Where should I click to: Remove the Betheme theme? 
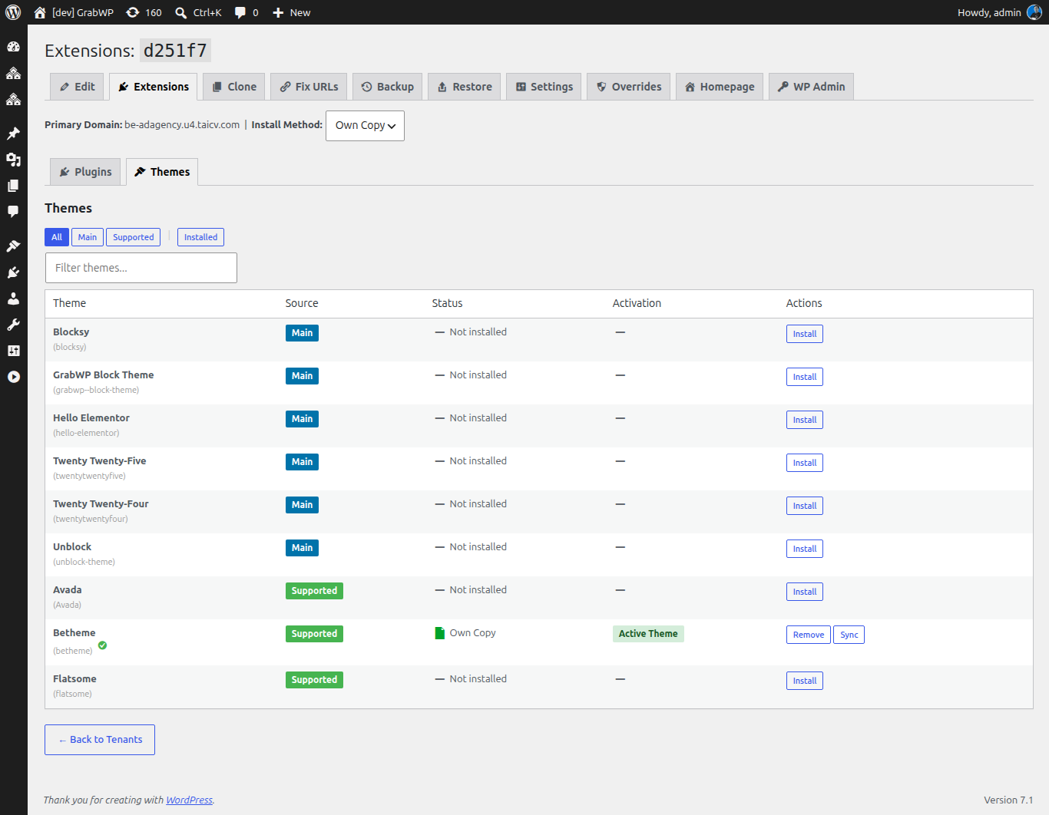click(809, 635)
